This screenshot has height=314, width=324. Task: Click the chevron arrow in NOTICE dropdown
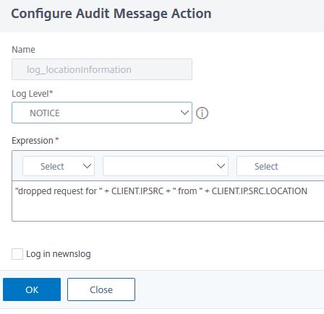click(184, 113)
